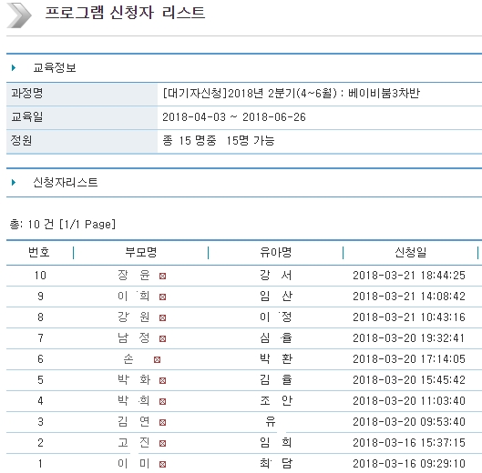This screenshot has height=473, width=482.
Task: Click the date 2018-03-20 11:03:40
Action: (409, 401)
